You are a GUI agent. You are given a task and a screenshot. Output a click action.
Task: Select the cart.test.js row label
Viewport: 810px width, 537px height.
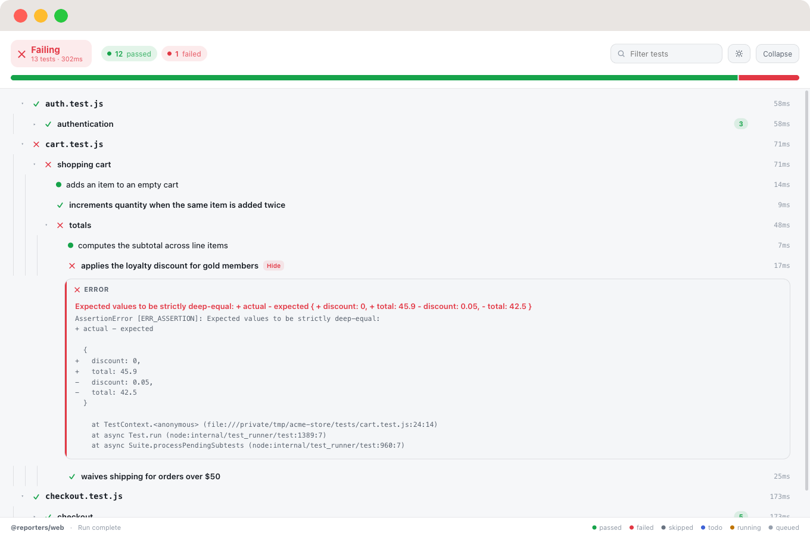[x=74, y=144]
